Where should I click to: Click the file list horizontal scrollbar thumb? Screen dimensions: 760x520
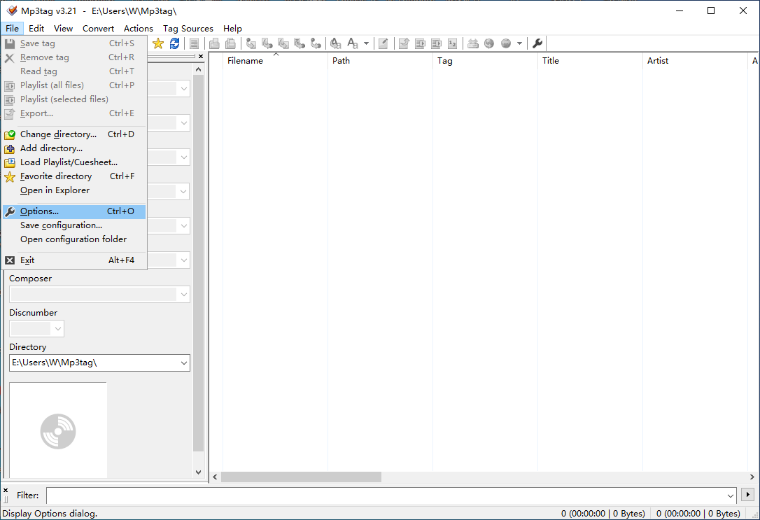(x=301, y=477)
